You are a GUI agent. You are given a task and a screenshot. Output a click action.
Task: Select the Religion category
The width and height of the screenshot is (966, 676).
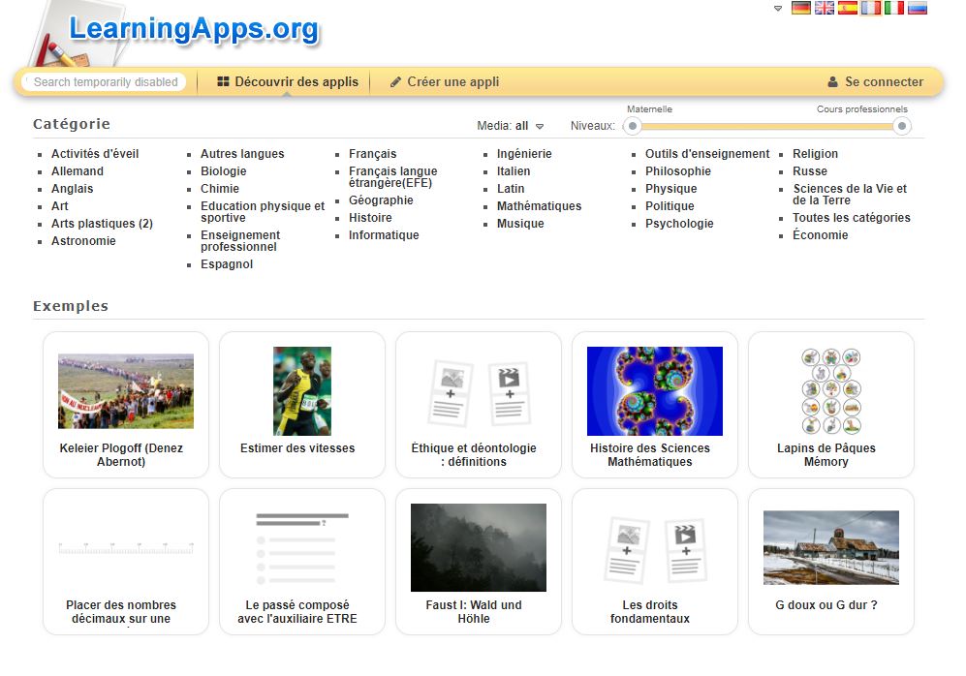(x=815, y=154)
